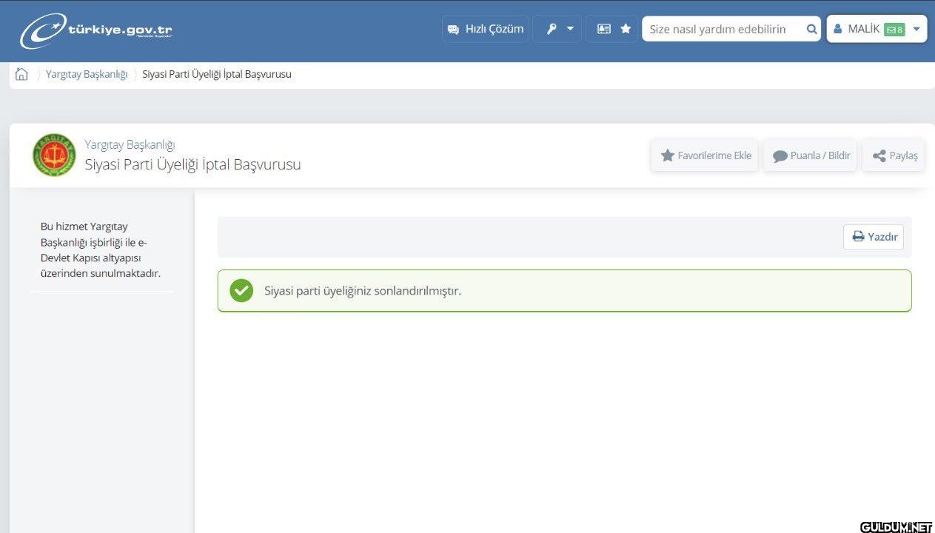The width and height of the screenshot is (935, 533).
Task: Click the Yargıtay emblem logo
Action: (x=54, y=155)
